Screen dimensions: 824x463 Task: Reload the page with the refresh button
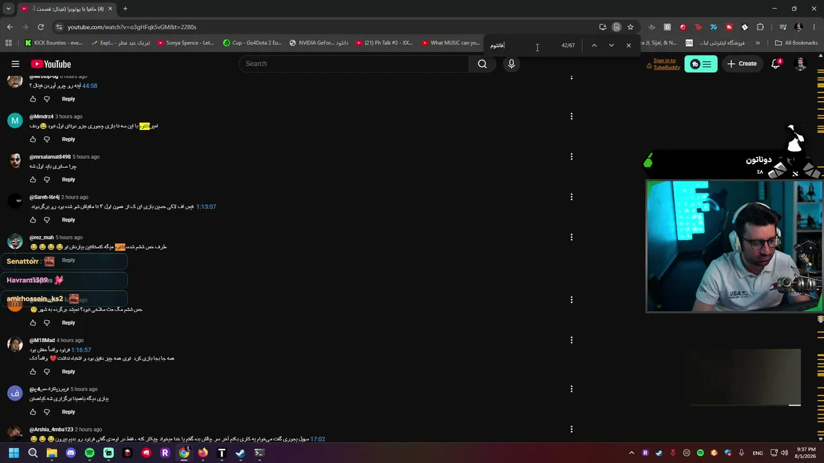click(x=41, y=27)
